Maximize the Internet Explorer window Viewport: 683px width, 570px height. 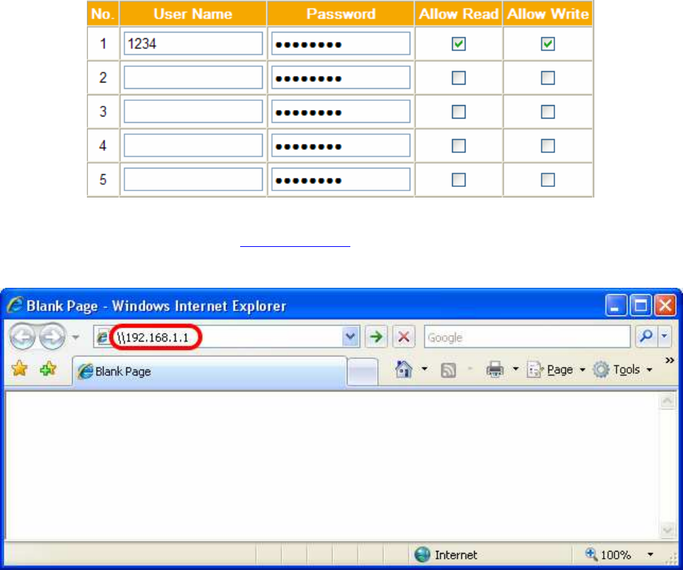click(x=641, y=305)
